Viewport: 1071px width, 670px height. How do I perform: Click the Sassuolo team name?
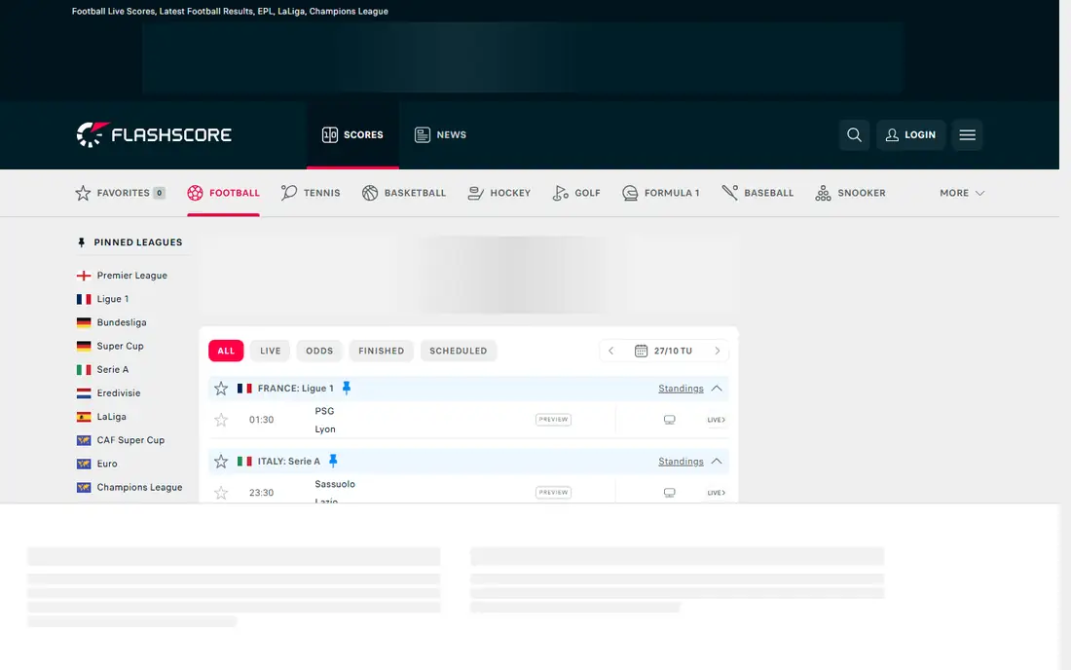click(335, 484)
